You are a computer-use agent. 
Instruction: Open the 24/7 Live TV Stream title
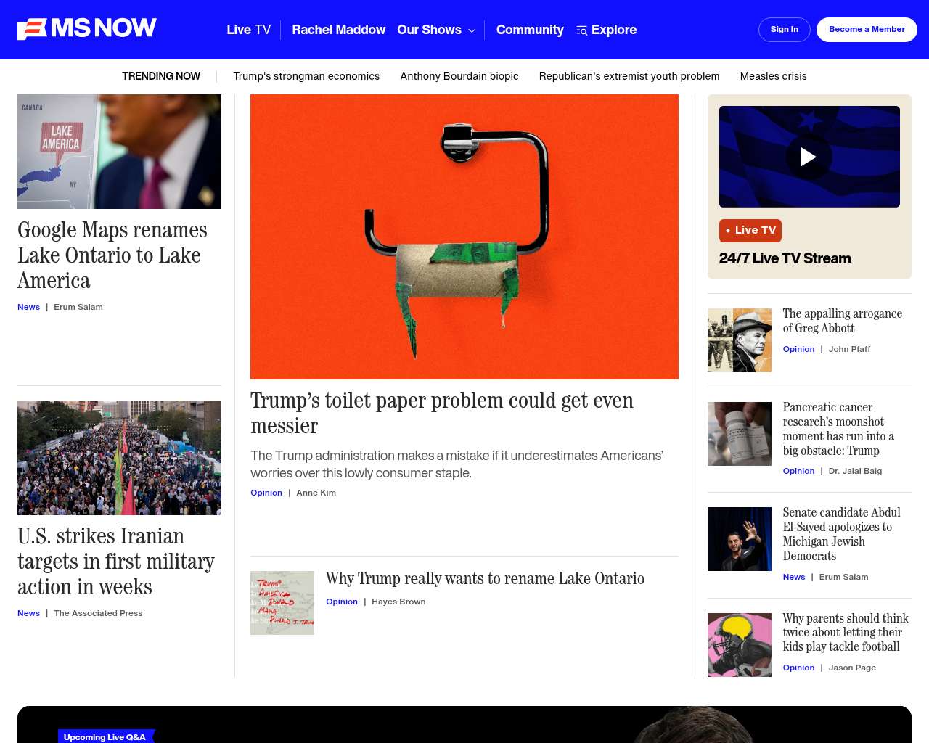click(785, 258)
